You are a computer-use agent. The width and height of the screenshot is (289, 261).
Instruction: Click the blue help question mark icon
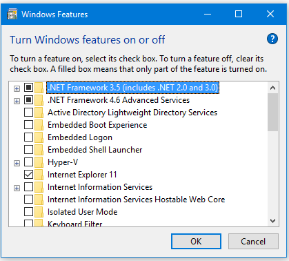click(x=272, y=39)
